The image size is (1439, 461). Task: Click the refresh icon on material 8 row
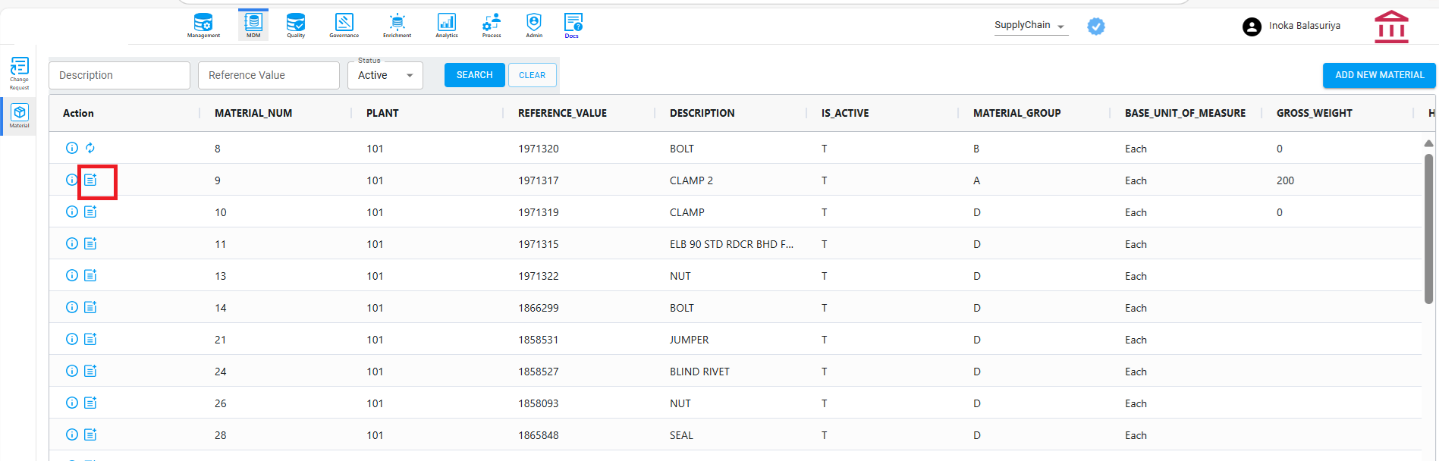pyautogui.click(x=90, y=148)
